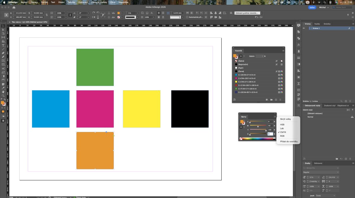Select the Free Transform tool
The image size is (355, 198).
coord(3,72)
